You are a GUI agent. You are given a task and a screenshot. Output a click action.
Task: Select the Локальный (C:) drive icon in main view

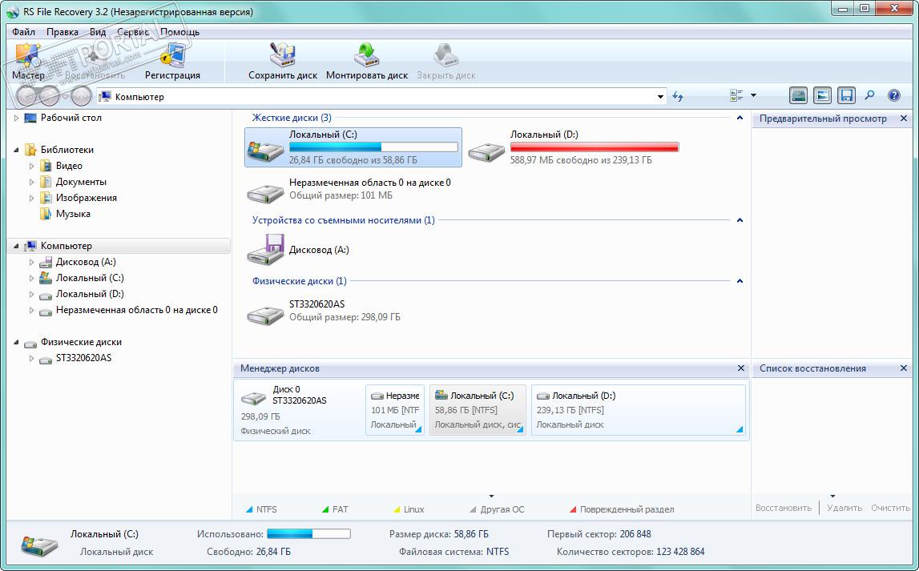tap(265, 150)
